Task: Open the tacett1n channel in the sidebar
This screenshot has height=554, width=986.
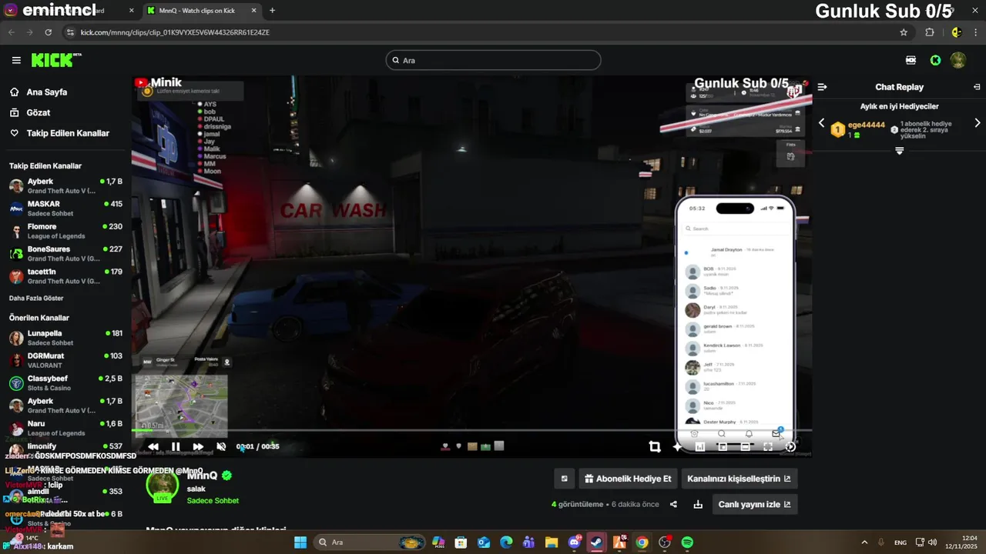Action: coord(65,275)
